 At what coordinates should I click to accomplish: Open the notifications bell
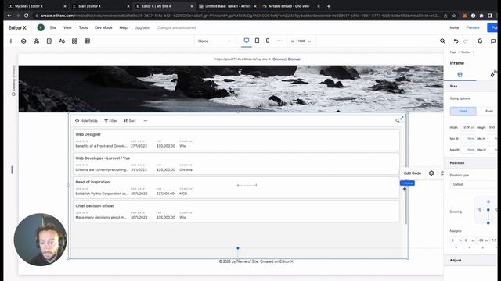point(480,41)
